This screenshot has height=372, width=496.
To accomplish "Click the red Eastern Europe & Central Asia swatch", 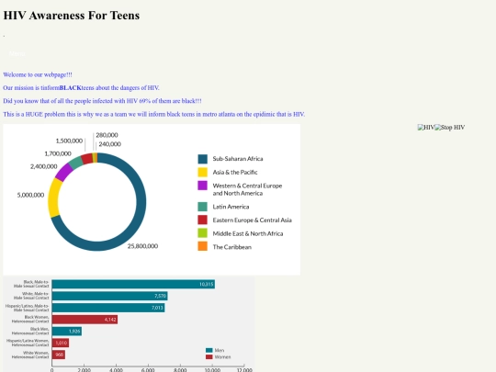I will 202,220.
